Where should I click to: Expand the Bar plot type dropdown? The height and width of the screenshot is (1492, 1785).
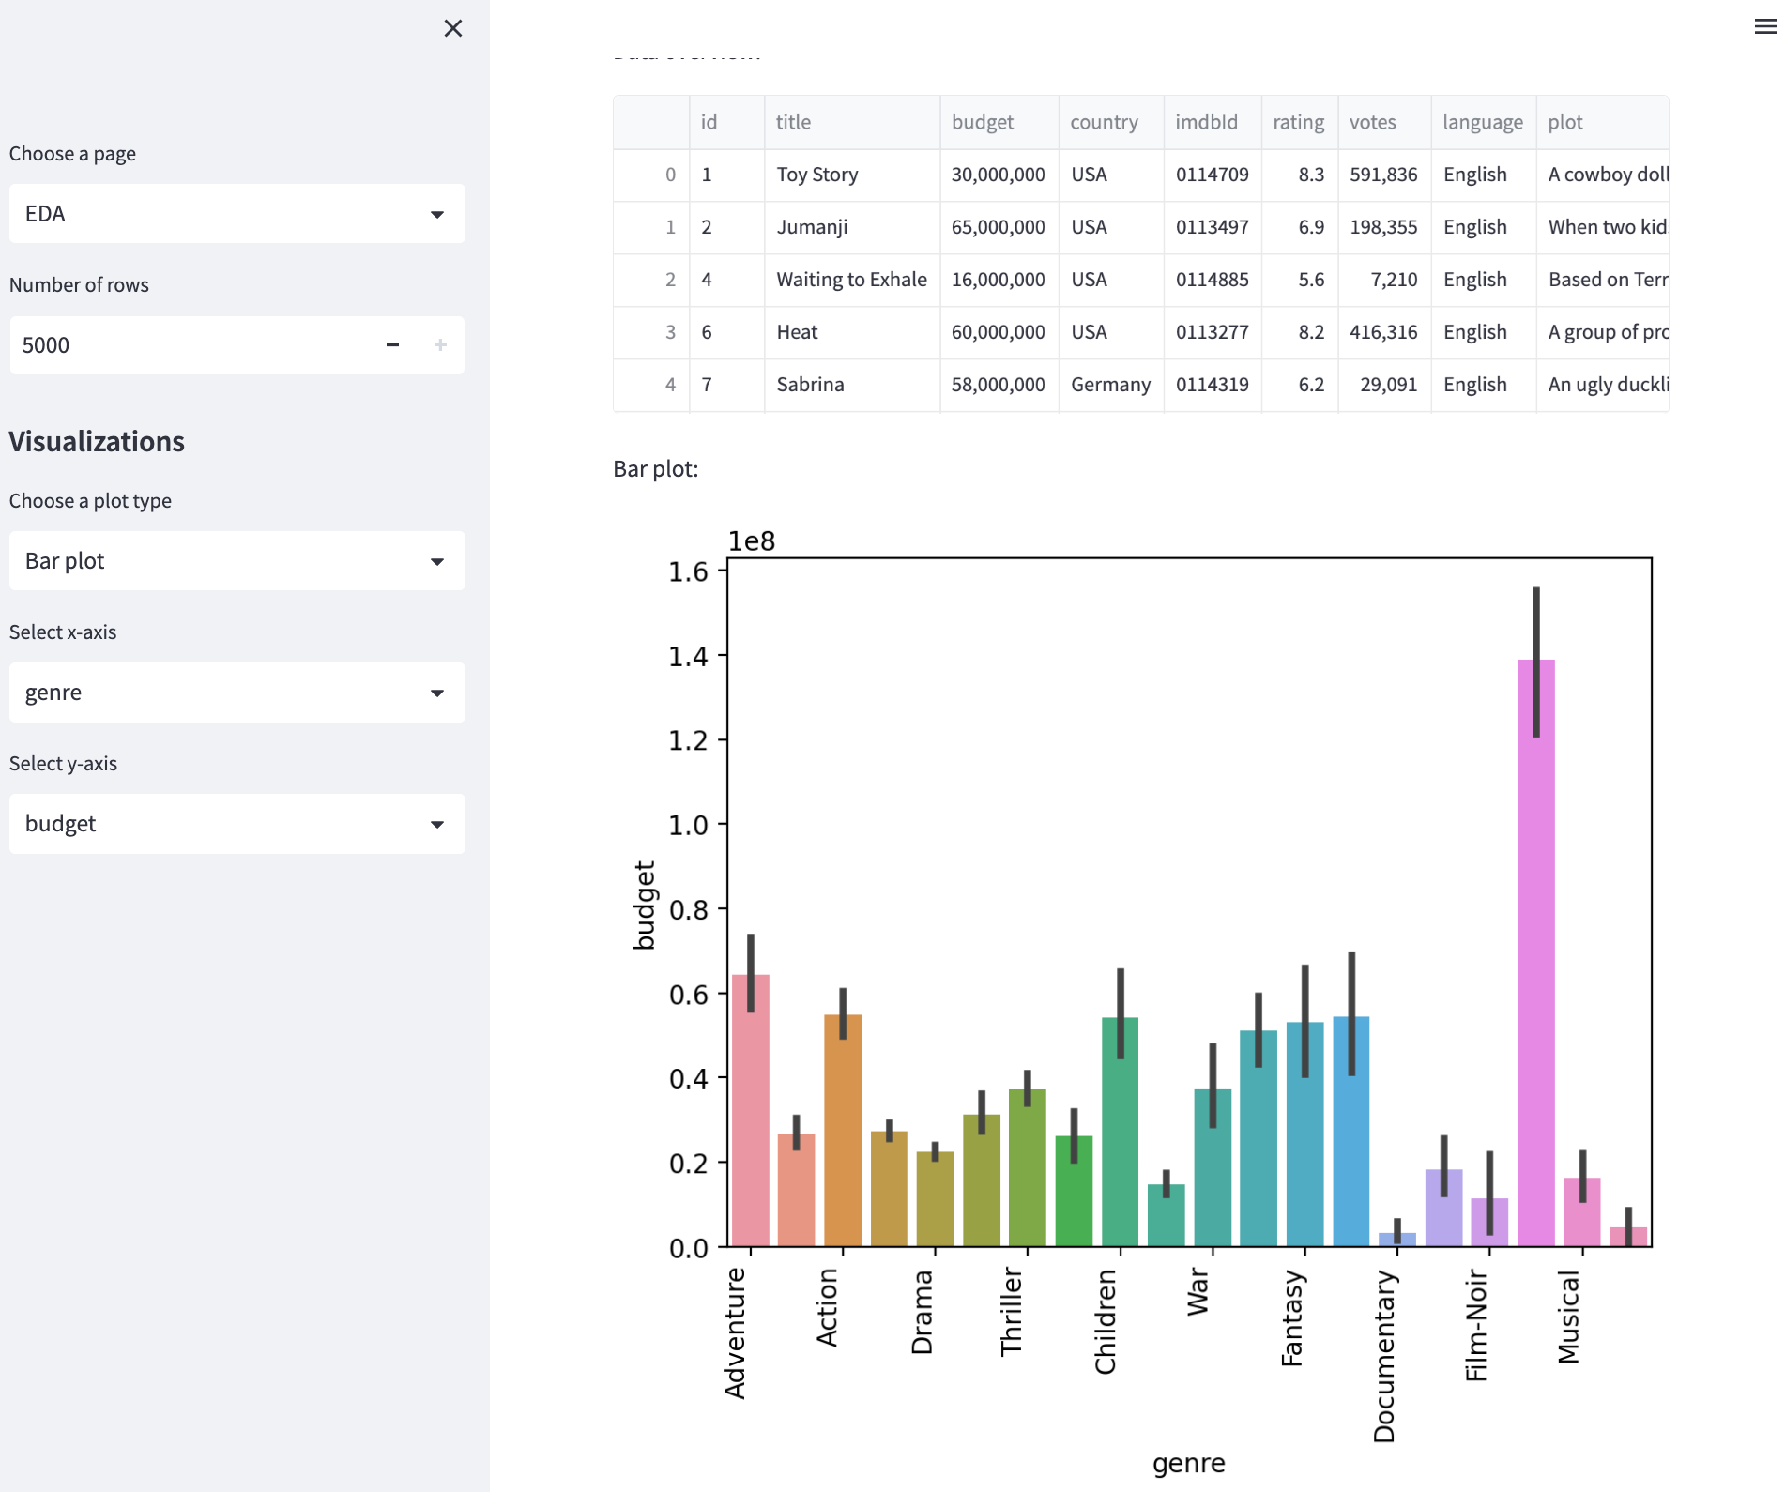pyautogui.click(x=236, y=561)
